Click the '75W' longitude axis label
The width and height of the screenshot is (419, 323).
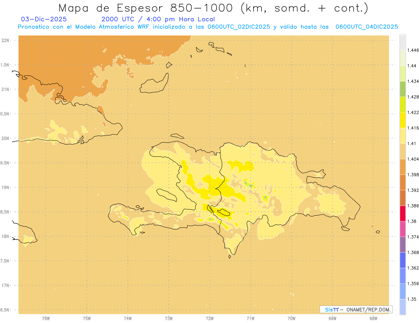pos(87,318)
